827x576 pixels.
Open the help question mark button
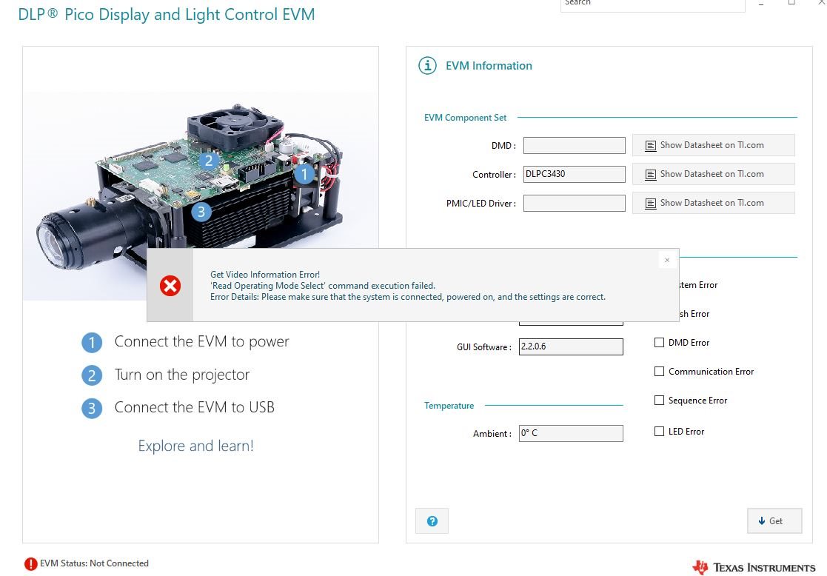tap(432, 521)
